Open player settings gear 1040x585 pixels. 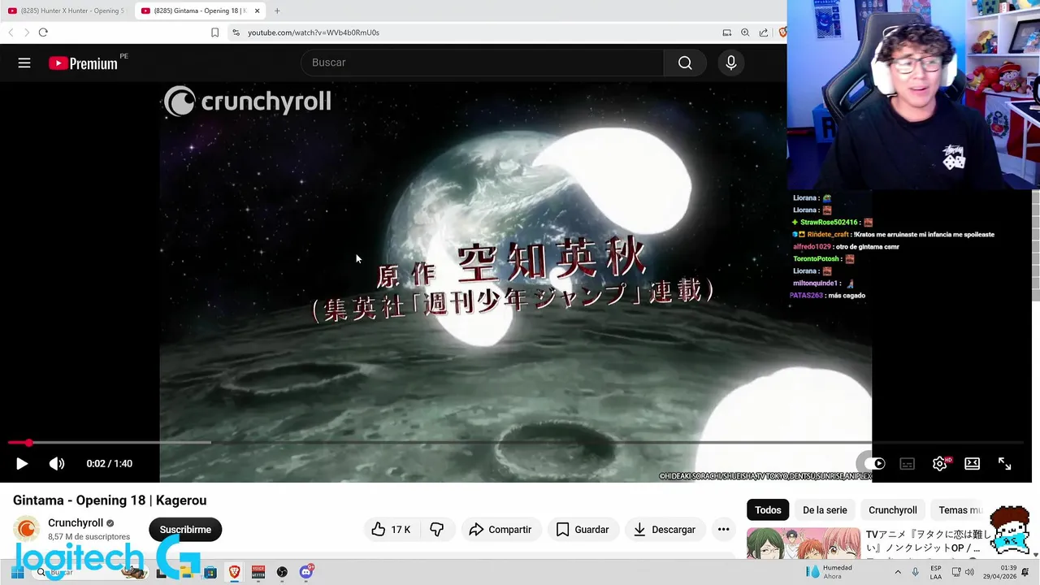pyautogui.click(x=940, y=463)
